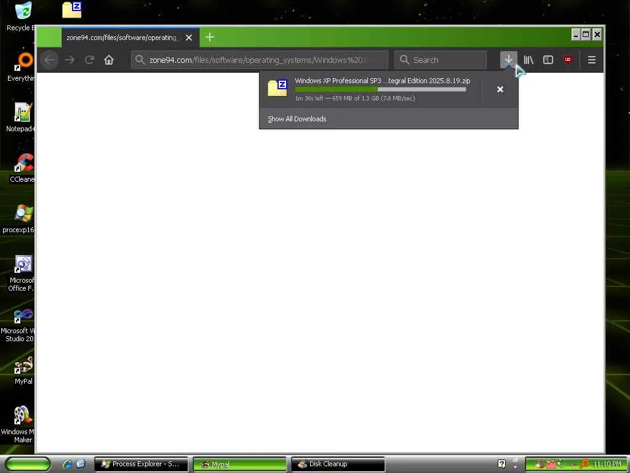
Task: Select the MyPal desktop shortcut
Action: pyautogui.click(x=23, y=370)
